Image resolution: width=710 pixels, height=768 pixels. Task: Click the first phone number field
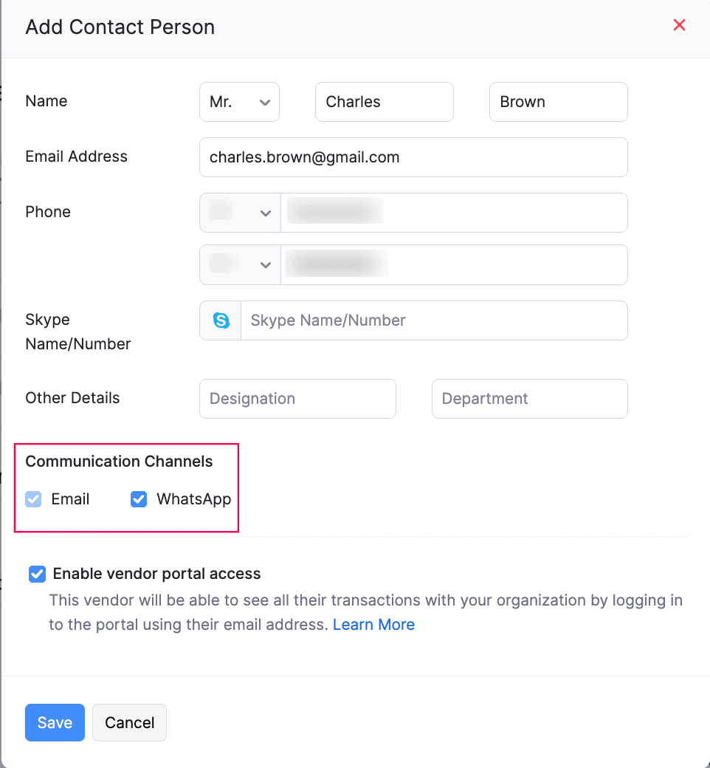click(x=454, y=212)
